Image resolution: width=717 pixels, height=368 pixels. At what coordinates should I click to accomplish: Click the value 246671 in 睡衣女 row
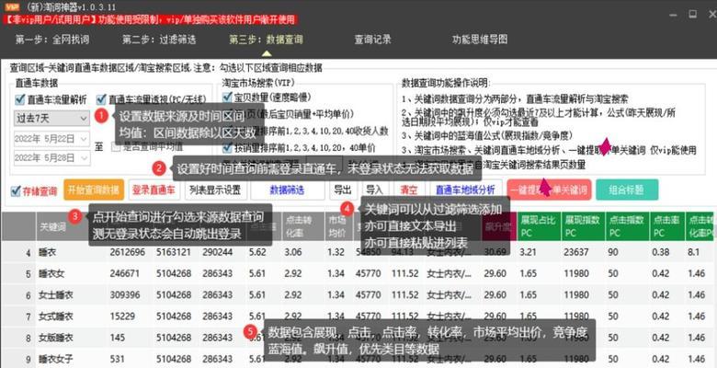pos(124,274)
